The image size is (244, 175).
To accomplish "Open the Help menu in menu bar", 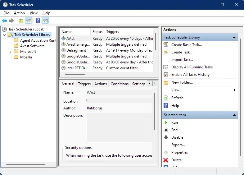I will (x=46, y=13).
